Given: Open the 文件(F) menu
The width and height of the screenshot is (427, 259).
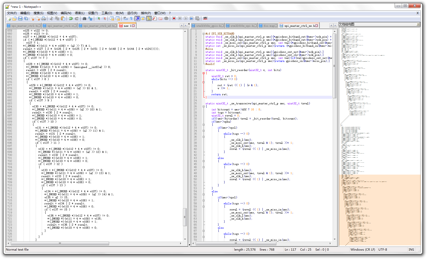Looking at the screenshot, I should [12, 13].
